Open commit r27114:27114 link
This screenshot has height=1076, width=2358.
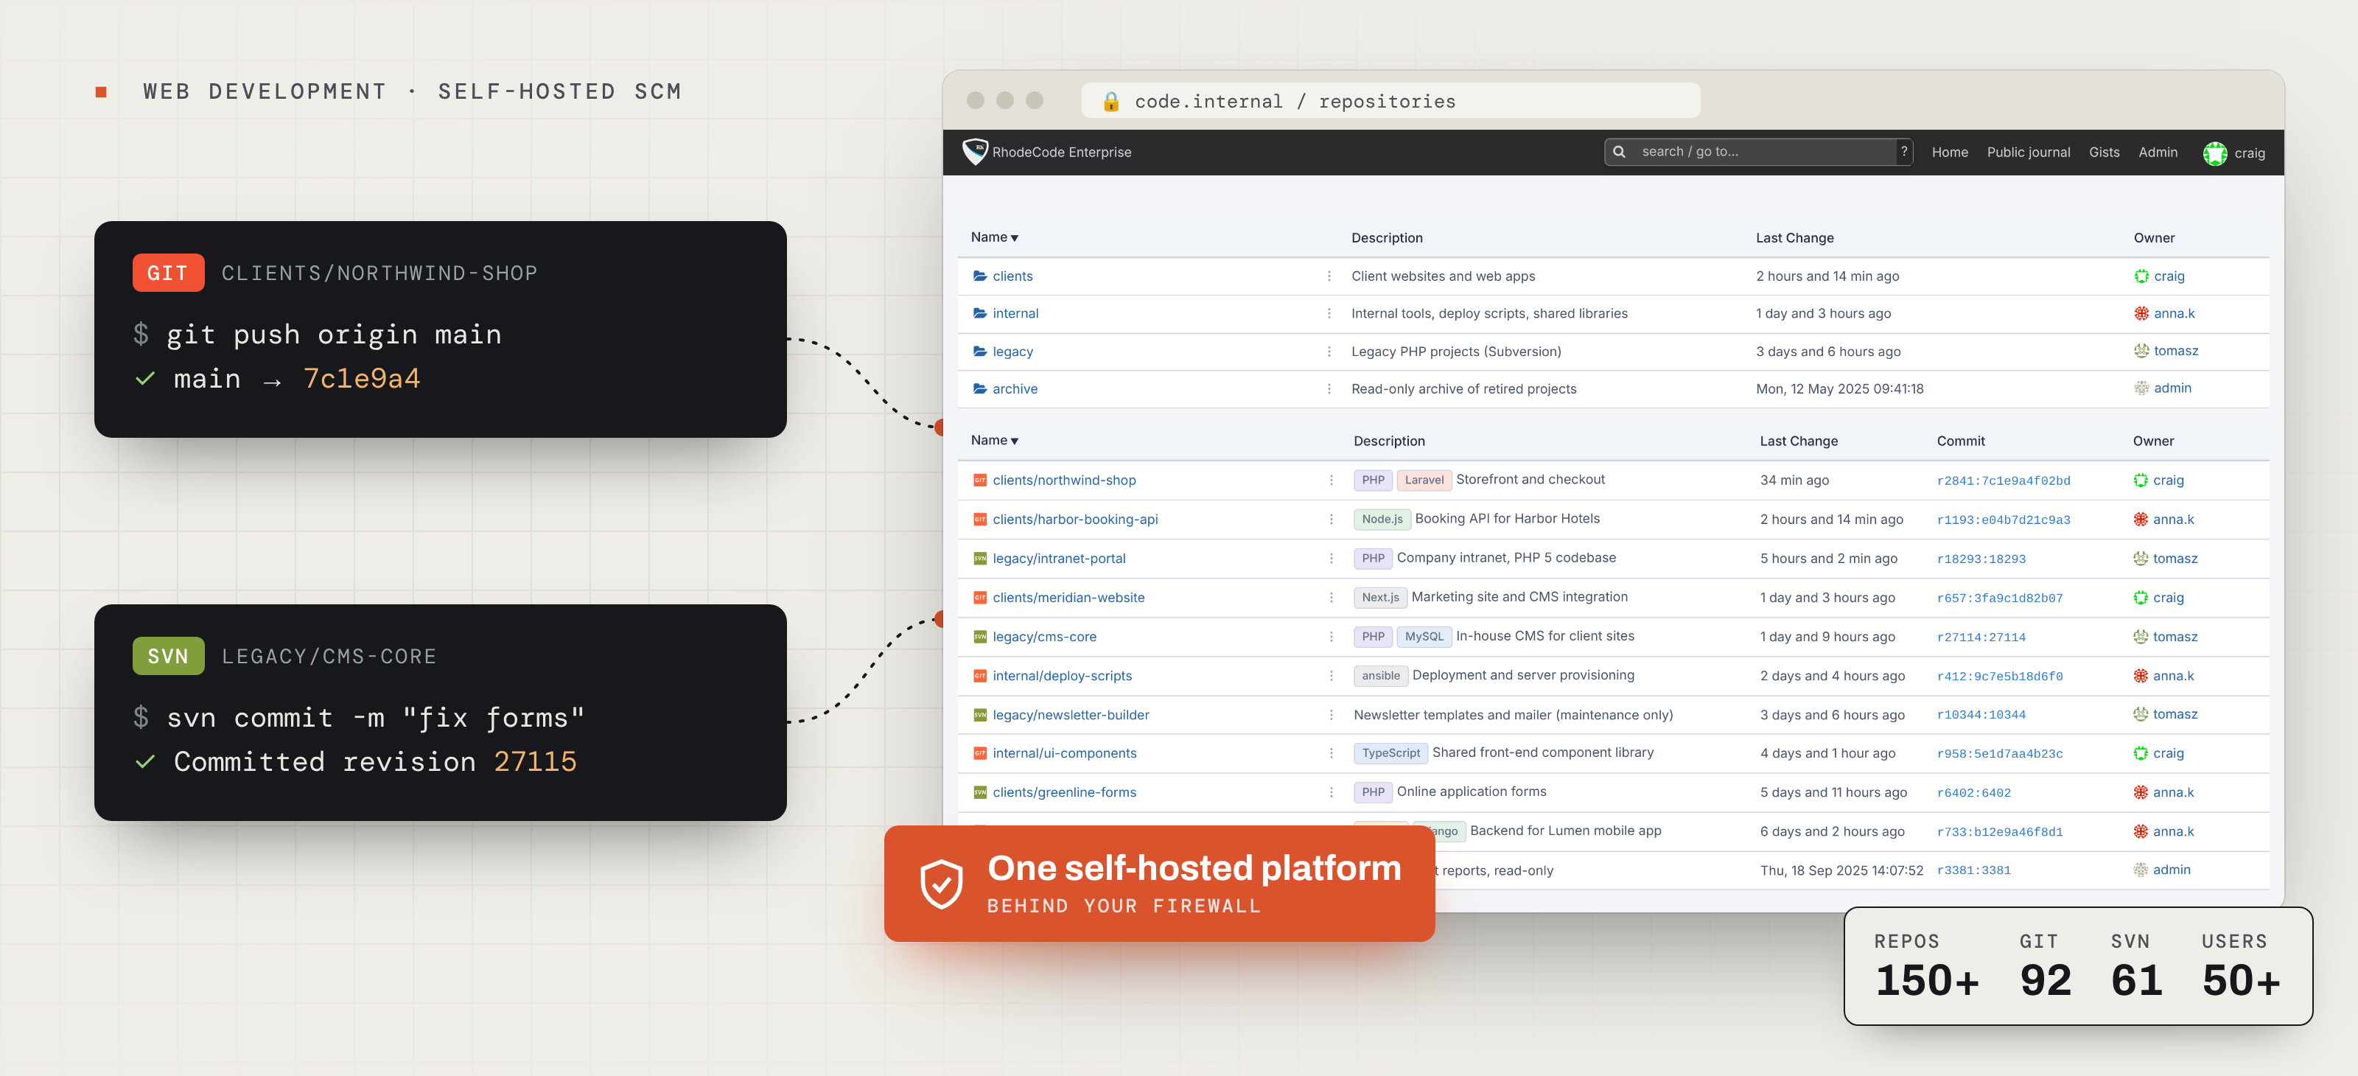click(1981, 637)
